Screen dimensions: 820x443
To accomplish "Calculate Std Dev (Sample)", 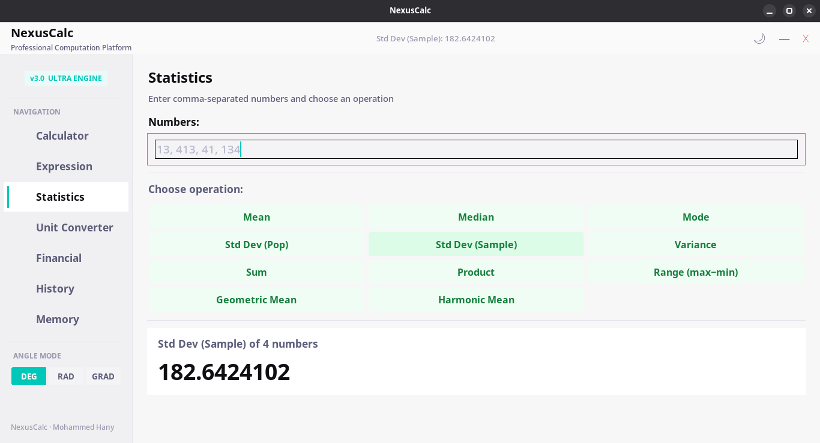I will [476, 245].
